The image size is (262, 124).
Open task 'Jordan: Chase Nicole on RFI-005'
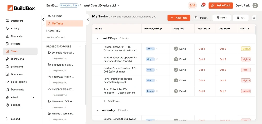pyautogui.click(x=120, y=70)
